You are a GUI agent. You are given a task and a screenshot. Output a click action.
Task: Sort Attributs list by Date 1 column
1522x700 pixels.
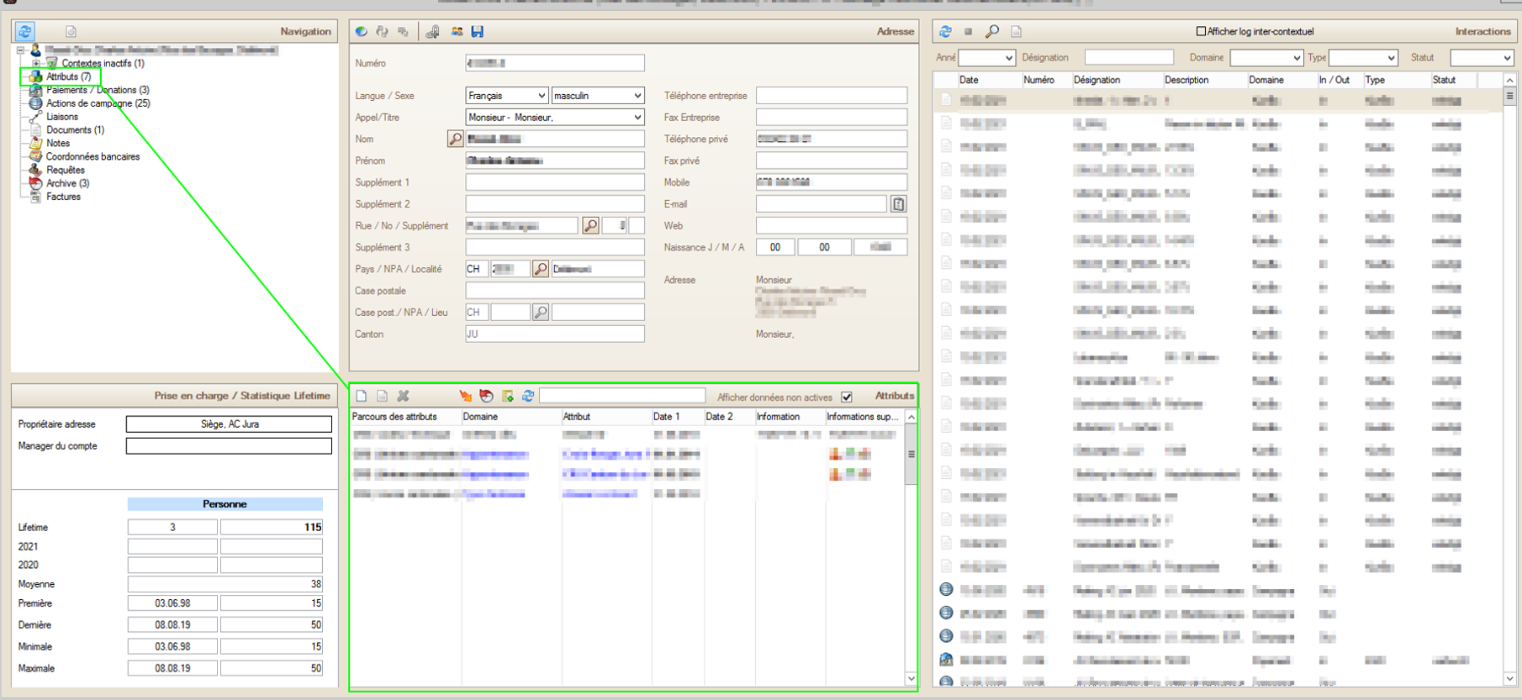click(x=677, y=417)
